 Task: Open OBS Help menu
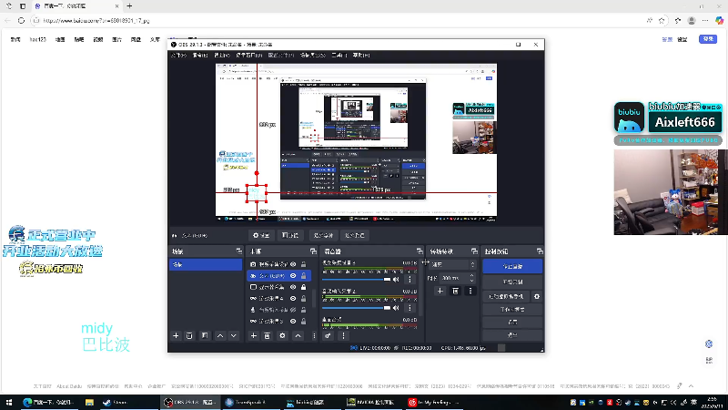pyautogui.click(x=361, y=55)
